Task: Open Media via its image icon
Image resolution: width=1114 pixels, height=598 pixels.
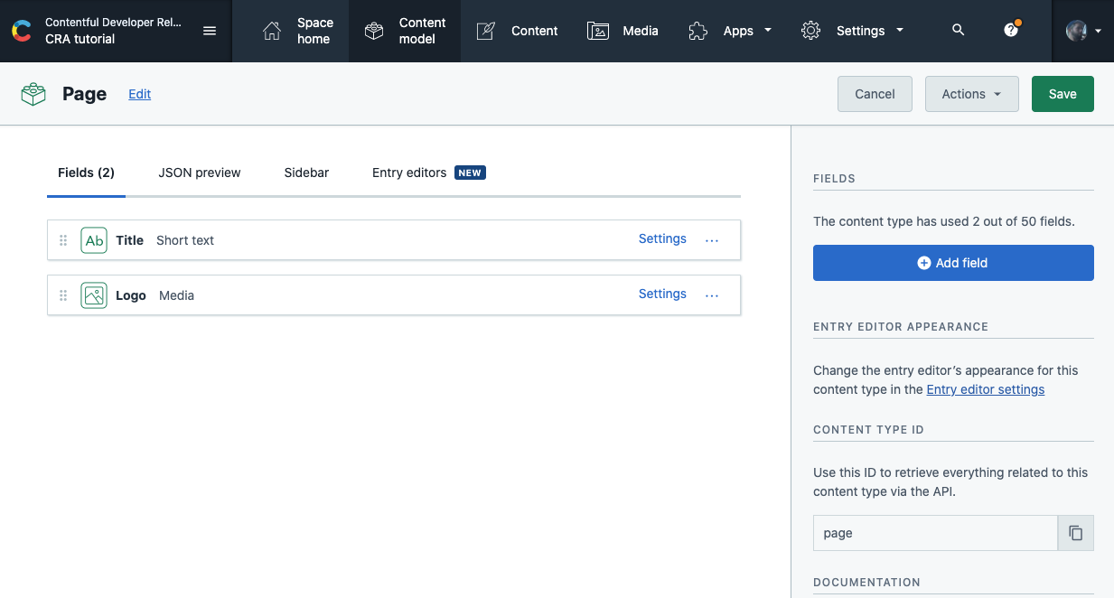Action: 597,30
